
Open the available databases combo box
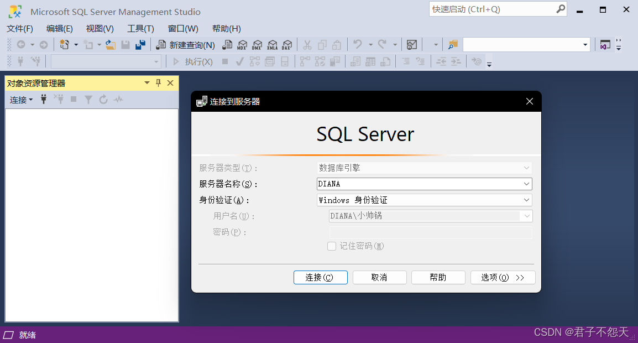106,62
